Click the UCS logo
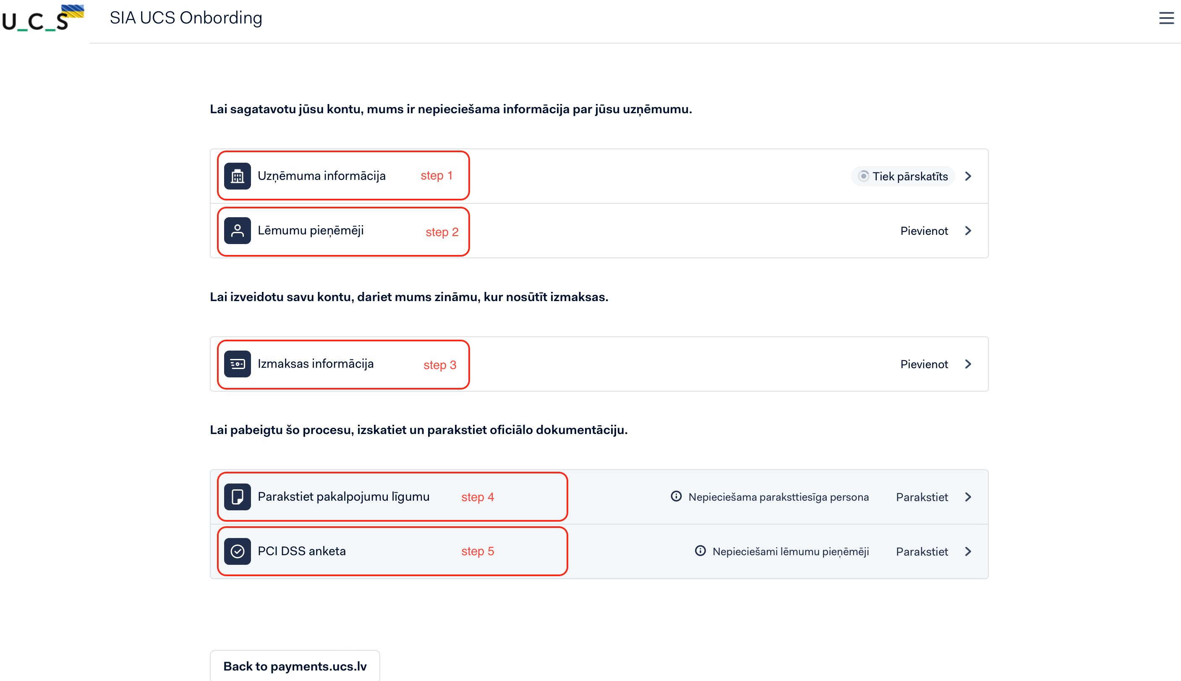 point(42,19)
